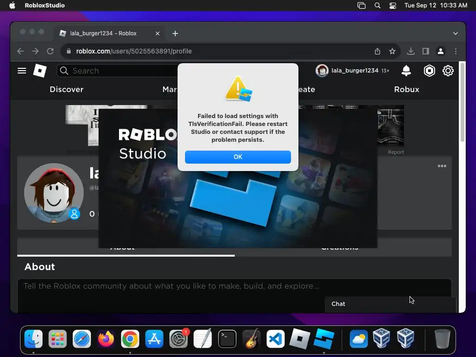The image size is (476, 357).
Task: Open the RobloxStudio menu bar item
Action: pyautogui.click(x=45, y=5)
